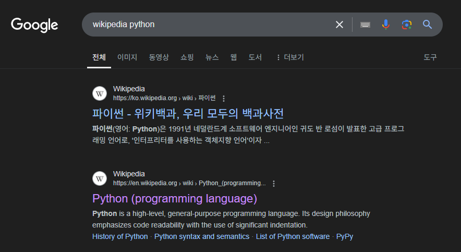Clear the search query with the X icon
The height and width of the screenshot is (252, 461).
(339, 25)
